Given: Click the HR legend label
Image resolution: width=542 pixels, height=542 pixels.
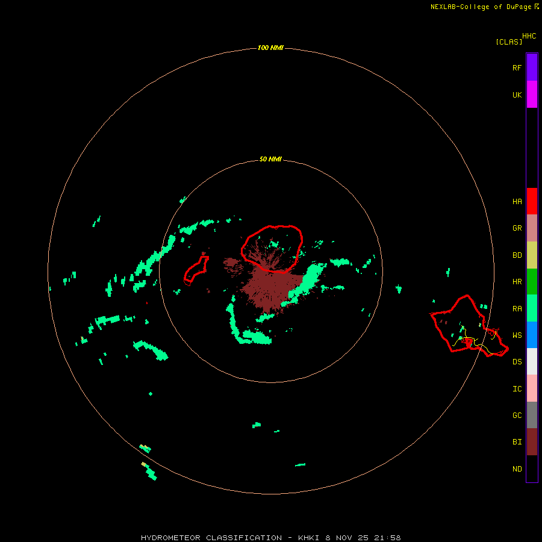Looking at the screenshot, I should coord(517,281).
